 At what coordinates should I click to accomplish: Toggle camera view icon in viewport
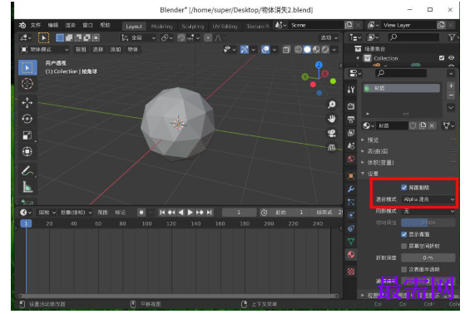[332, 133]
